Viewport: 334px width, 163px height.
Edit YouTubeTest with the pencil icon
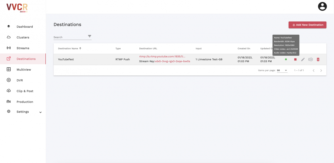click(x=303, y=59)
